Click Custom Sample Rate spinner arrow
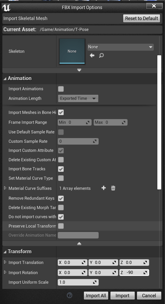Screen dimensions: 165x304 coord(95,141)
